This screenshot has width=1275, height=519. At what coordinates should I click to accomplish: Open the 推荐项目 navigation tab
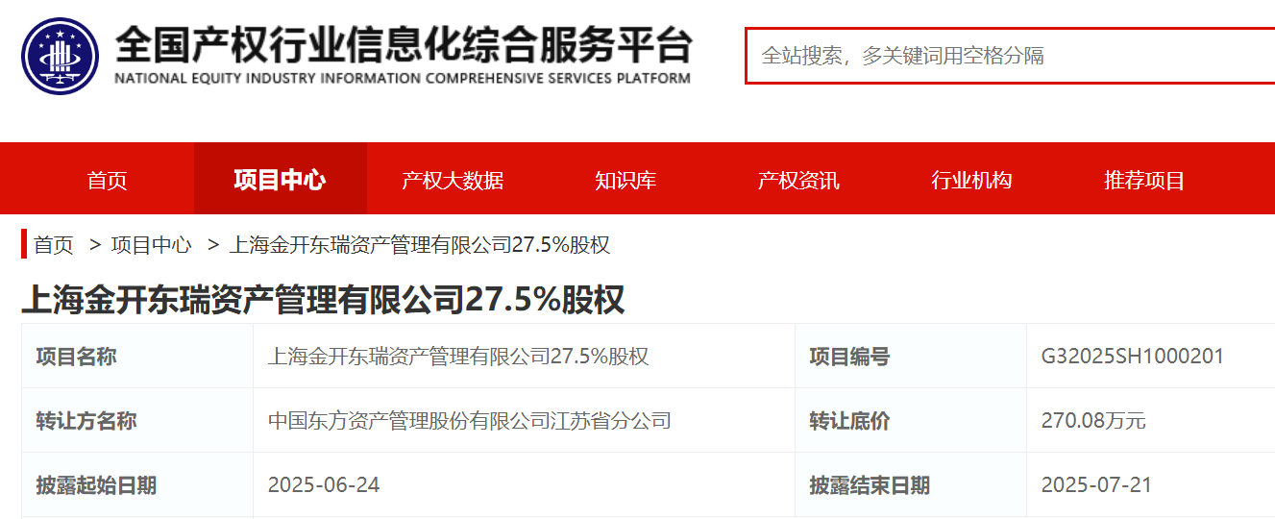pyautogui.click(x=1144, y=180)
